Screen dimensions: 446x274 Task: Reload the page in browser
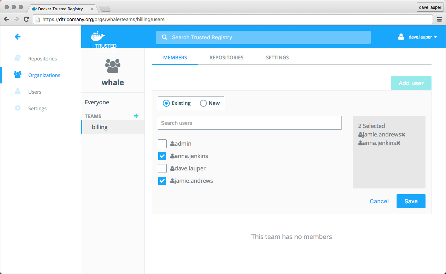pyautogui.click(x=26, y=19)
